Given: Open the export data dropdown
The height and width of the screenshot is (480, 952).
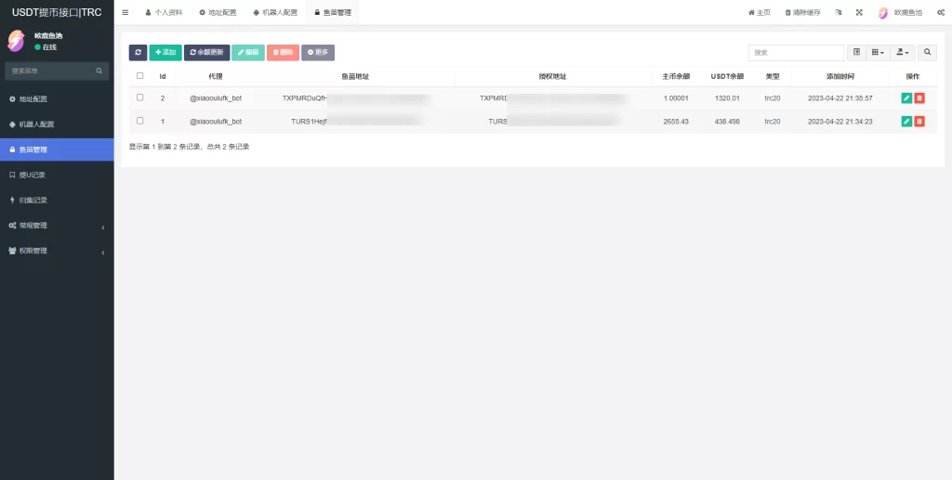Looking at the screenshot, I should tap(903, 53).
